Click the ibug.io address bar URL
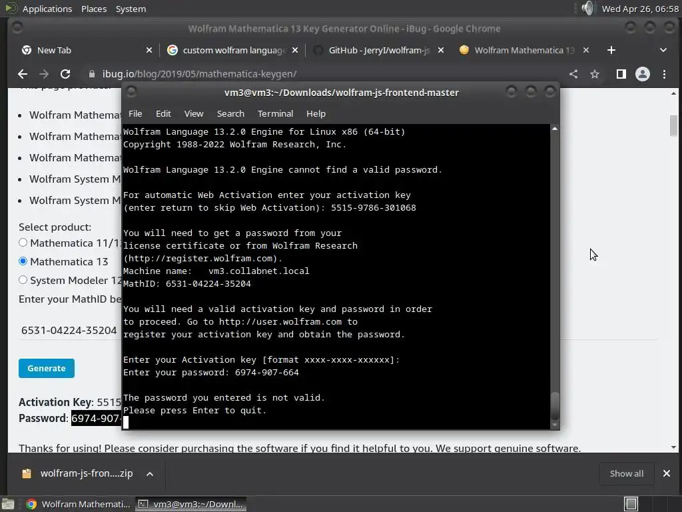Screen dimensions: 682x512 pos(199,74)
